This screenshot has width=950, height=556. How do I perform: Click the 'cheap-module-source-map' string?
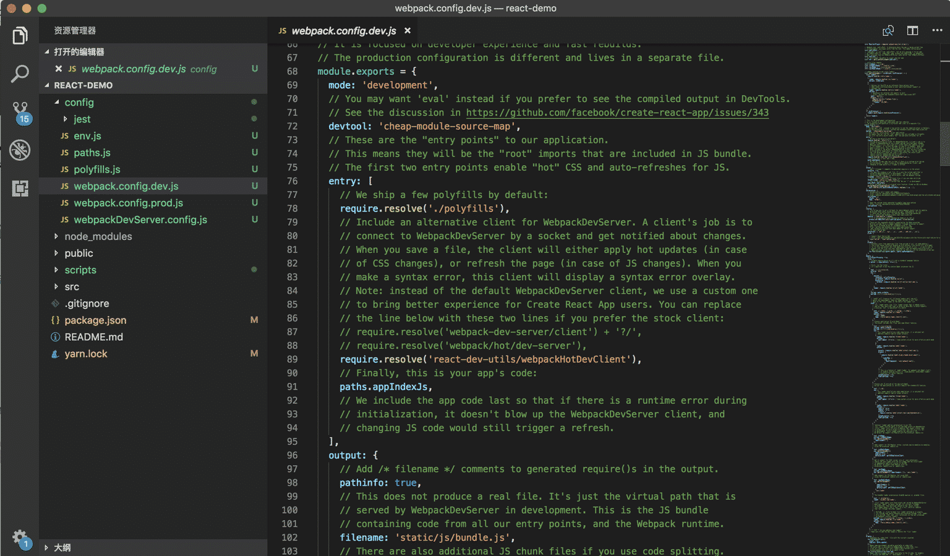447,126
